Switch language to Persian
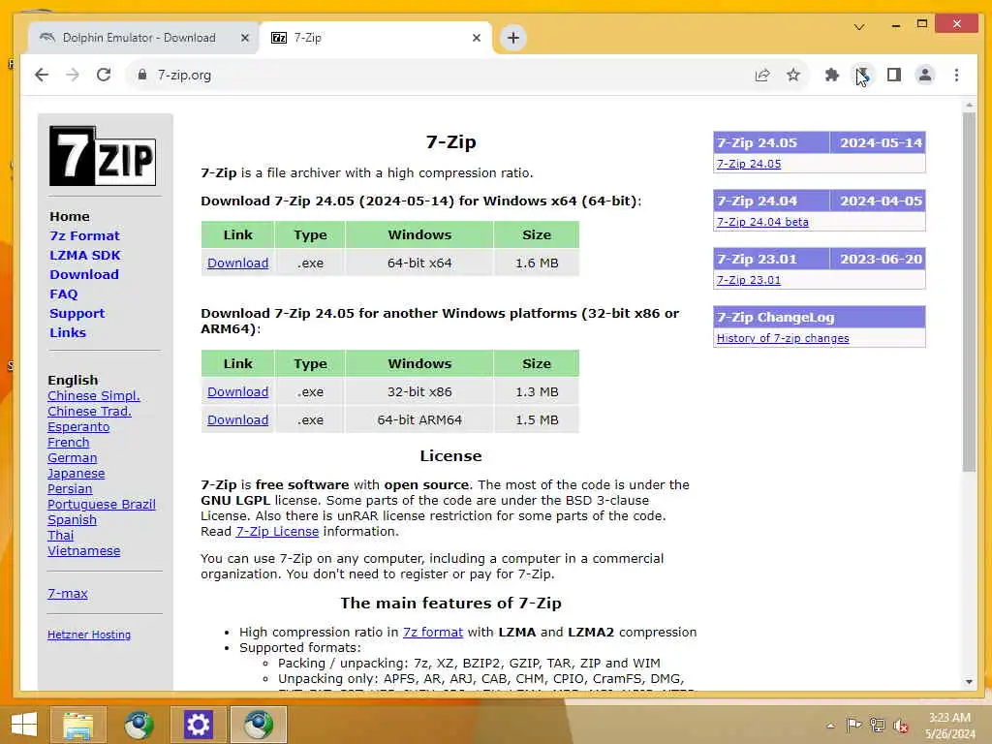This screenshot has height=744, width=992. tap(70, 489)
